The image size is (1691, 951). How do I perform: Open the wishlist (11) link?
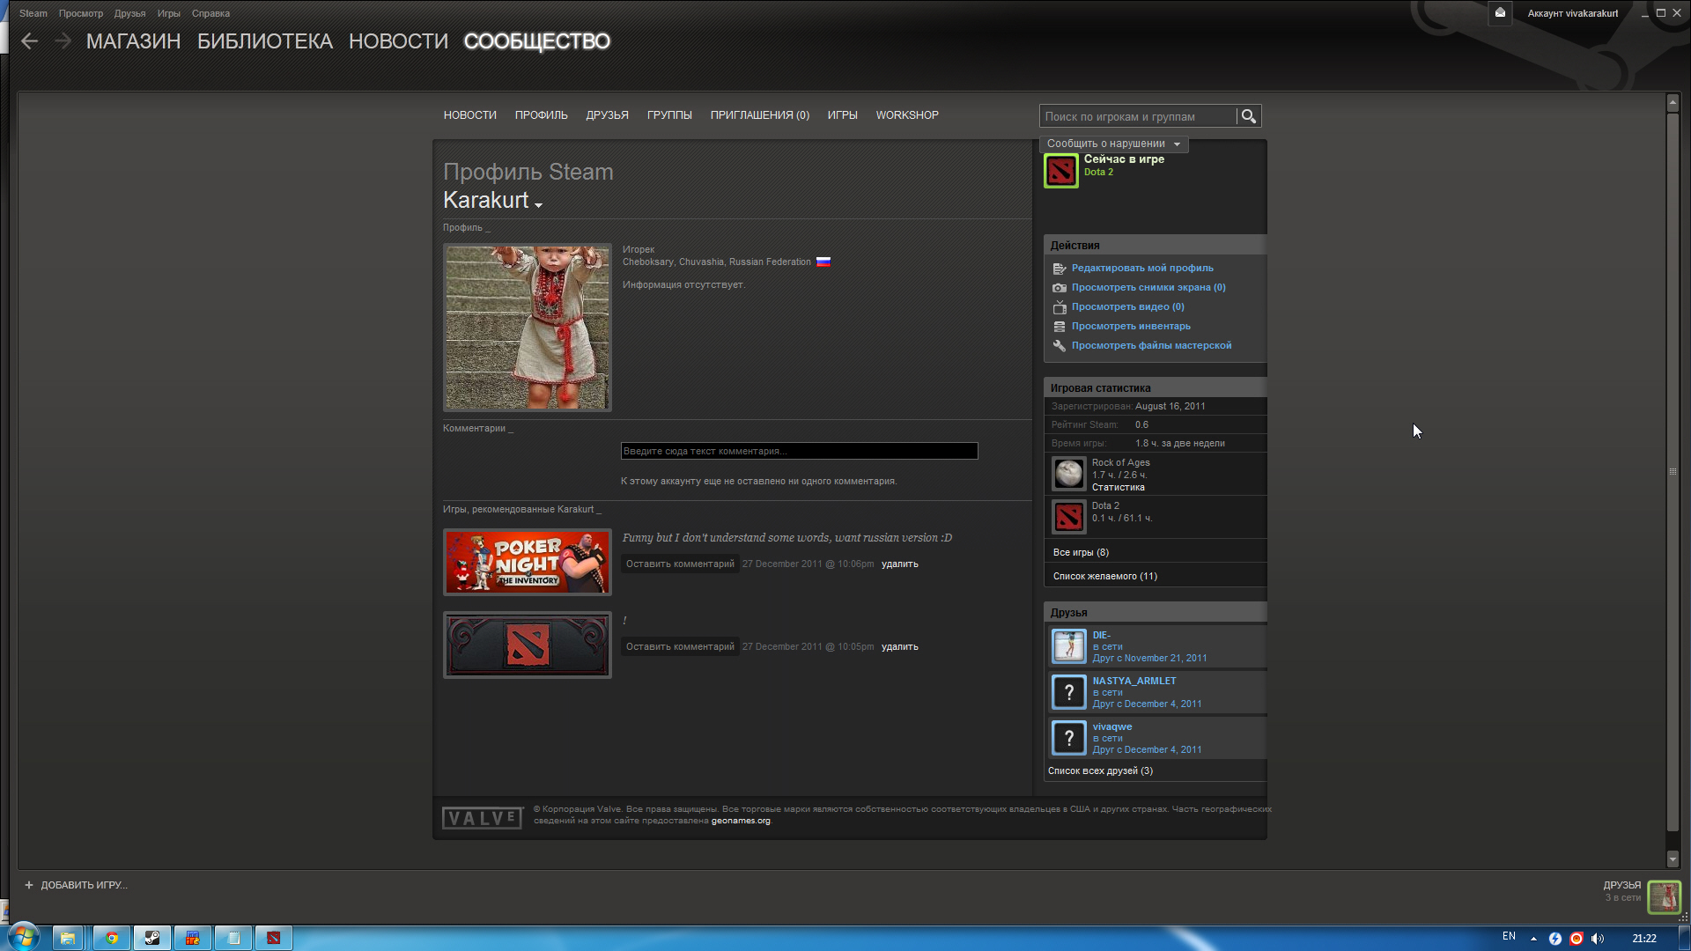[1104, 576]
